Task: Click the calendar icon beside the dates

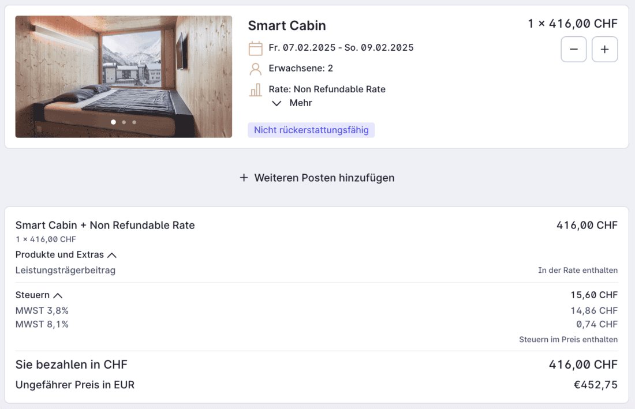Action: (x=255, y=48)
